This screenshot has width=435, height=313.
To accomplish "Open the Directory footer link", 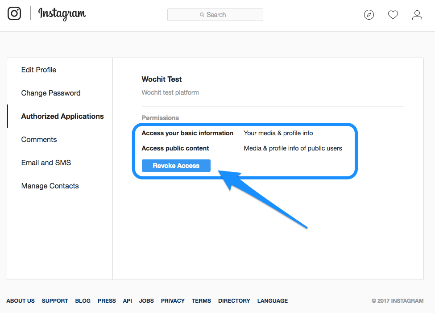I will click(x=234, y=301).
